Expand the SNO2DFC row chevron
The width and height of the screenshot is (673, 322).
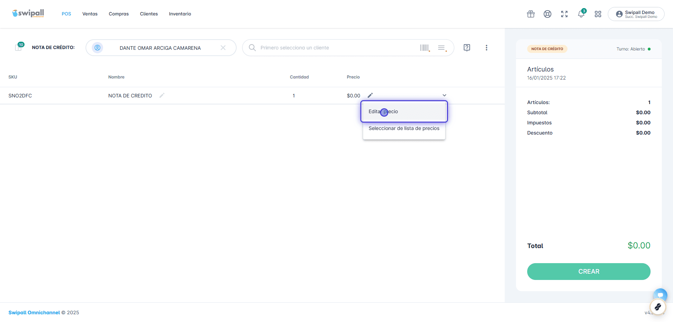(x=444, y=95)
